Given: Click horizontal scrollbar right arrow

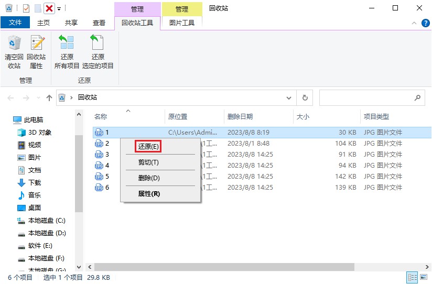Looking at the screenshot, I should click(x=427, y=267).
